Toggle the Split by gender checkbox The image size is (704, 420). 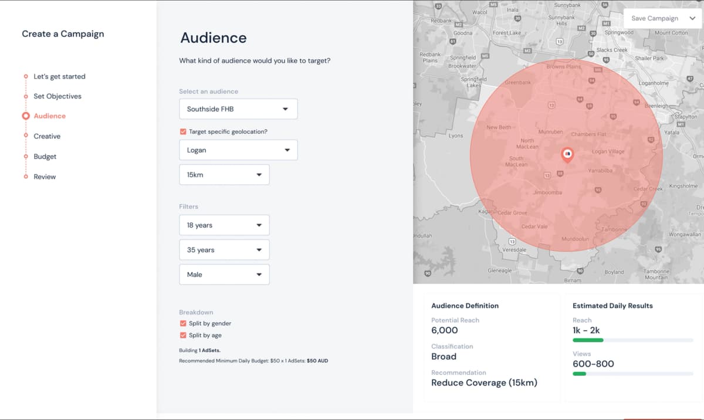pos(183,323)
